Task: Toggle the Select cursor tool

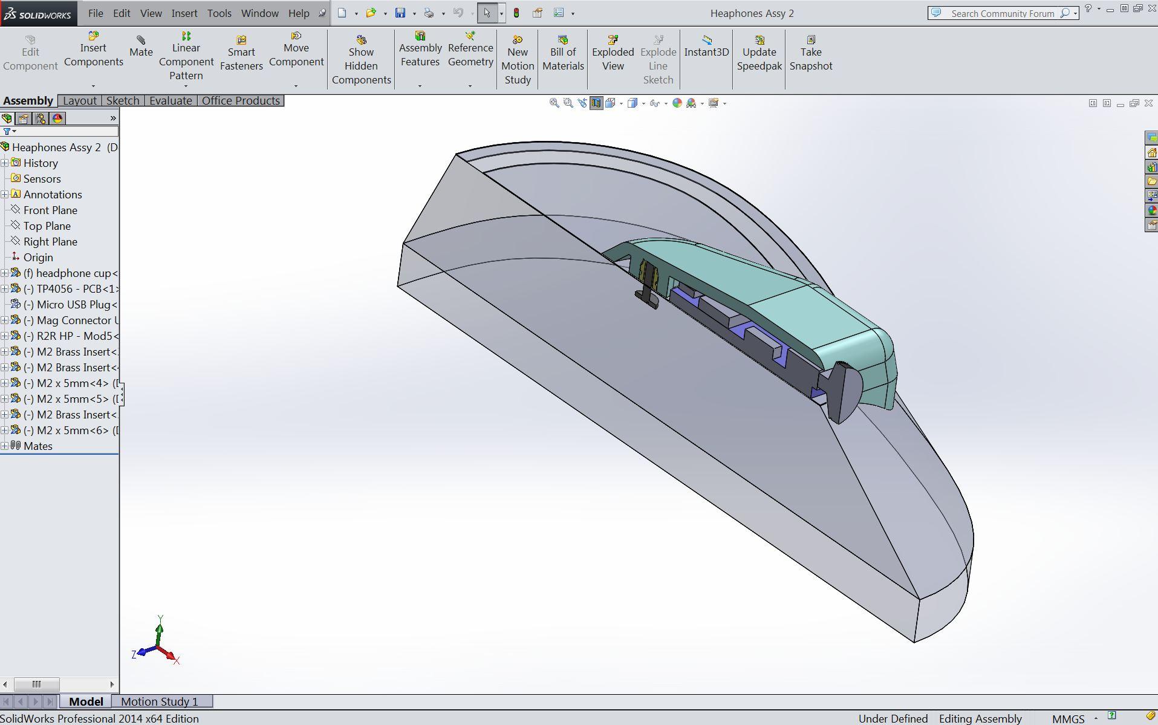Action: [487, 13]
